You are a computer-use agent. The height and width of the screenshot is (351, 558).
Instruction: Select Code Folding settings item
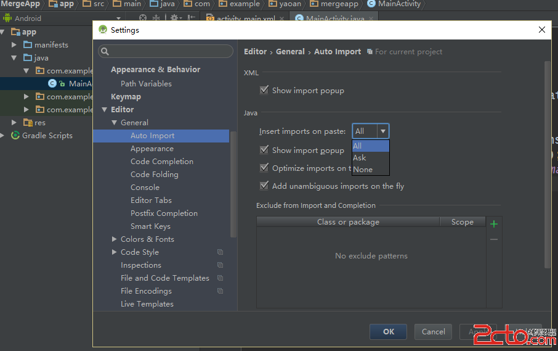point(154,175)
